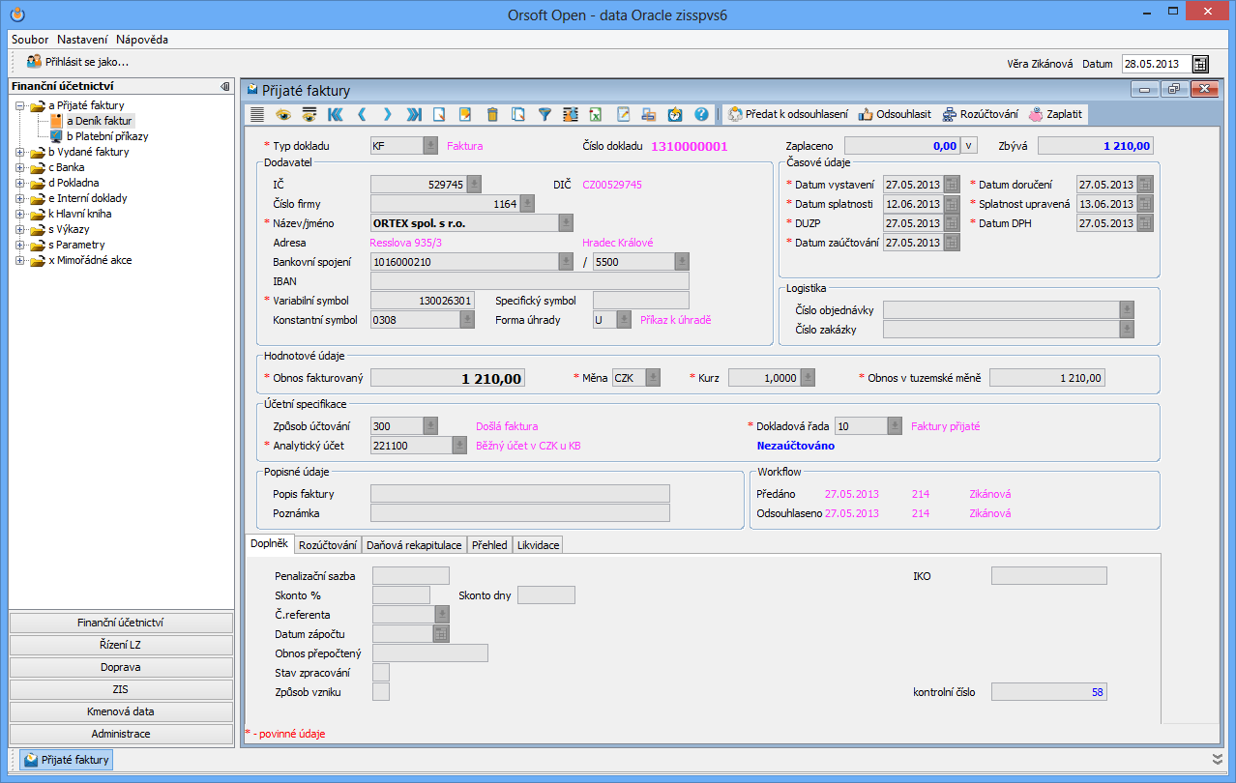
Task: Export to Excel spreadsheet icon
Action: click(597, 114)
